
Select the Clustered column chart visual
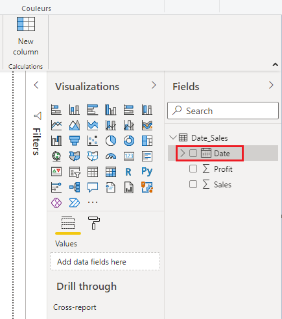pyautogui.click(x=111, y=110)
